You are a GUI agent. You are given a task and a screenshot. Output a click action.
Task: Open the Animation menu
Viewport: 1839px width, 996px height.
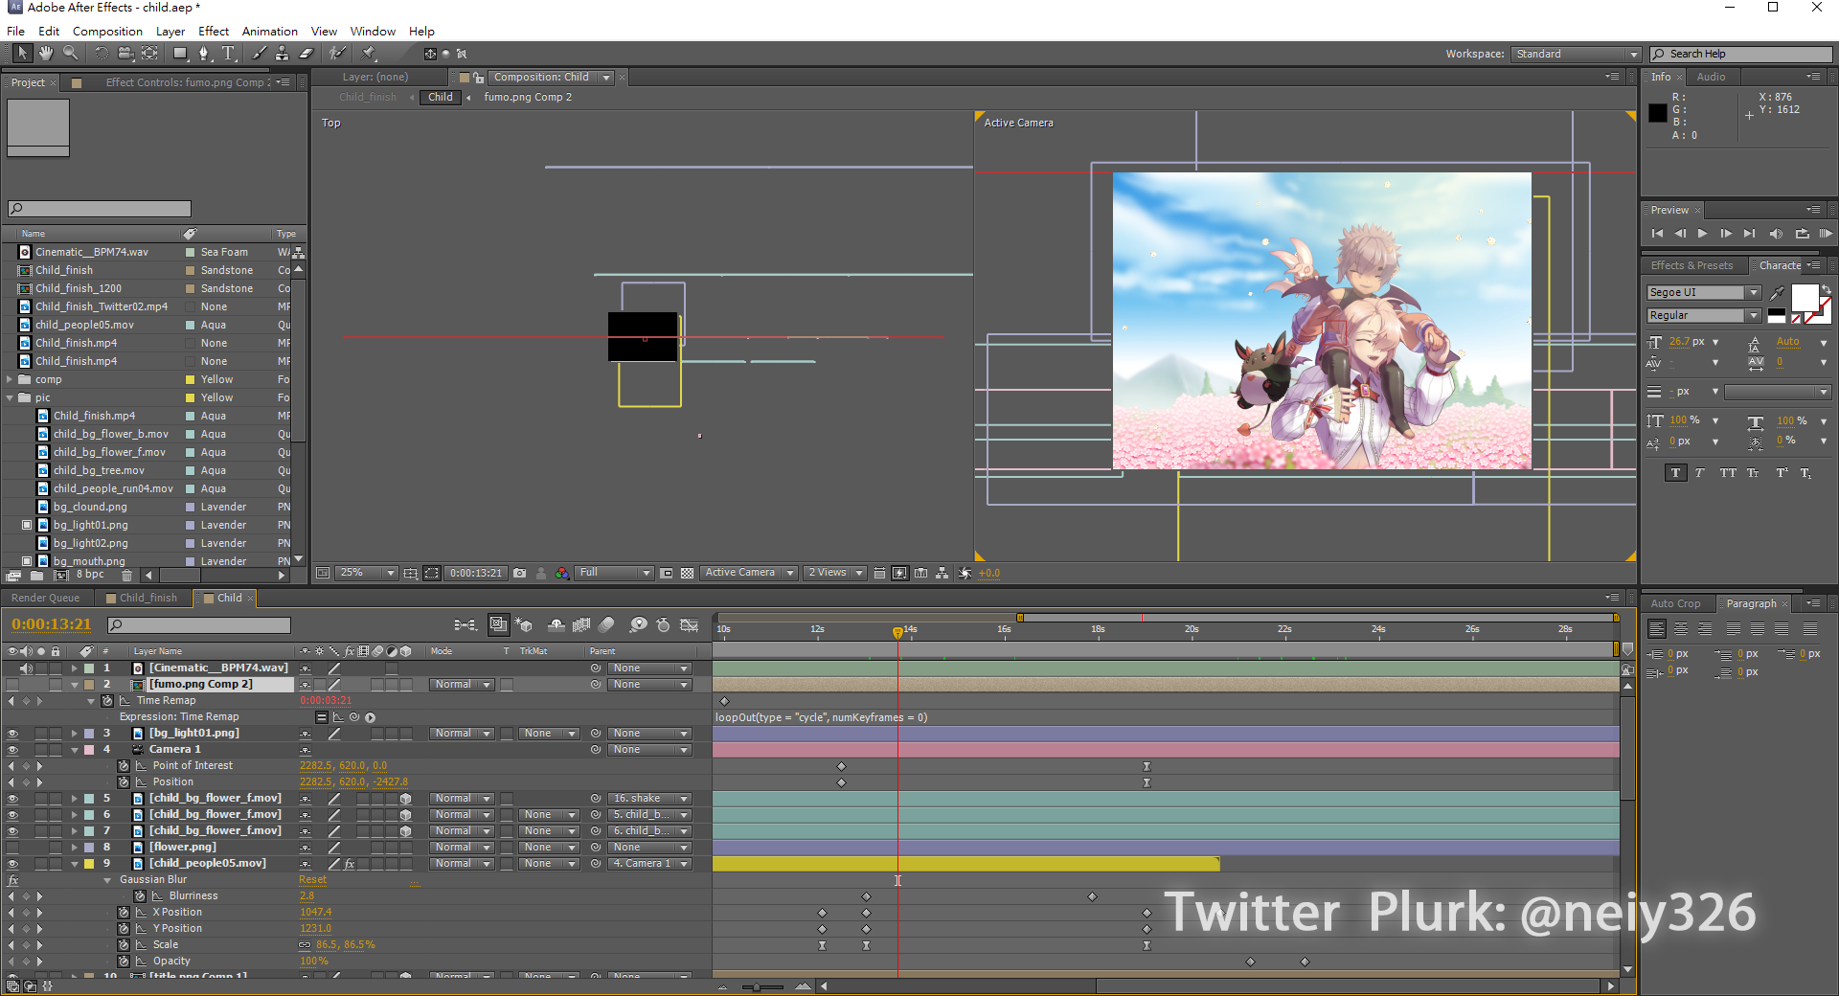pyautogui.click(x=269, y=31)
